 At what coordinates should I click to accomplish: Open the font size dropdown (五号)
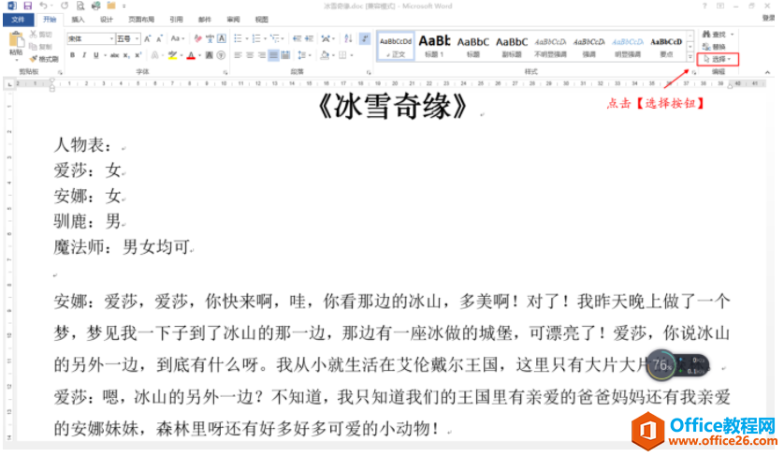[x=137, y=38]
